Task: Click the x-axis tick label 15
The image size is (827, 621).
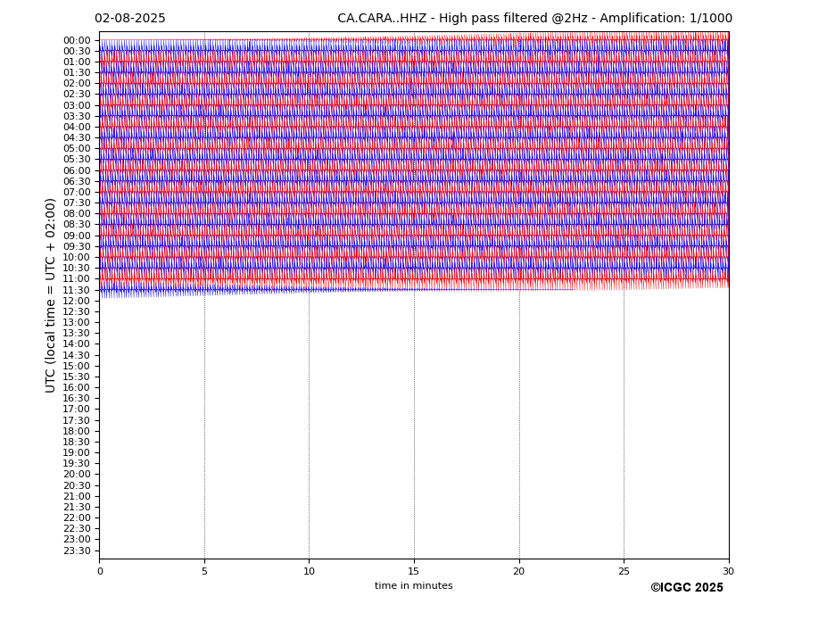Action: 414,571
